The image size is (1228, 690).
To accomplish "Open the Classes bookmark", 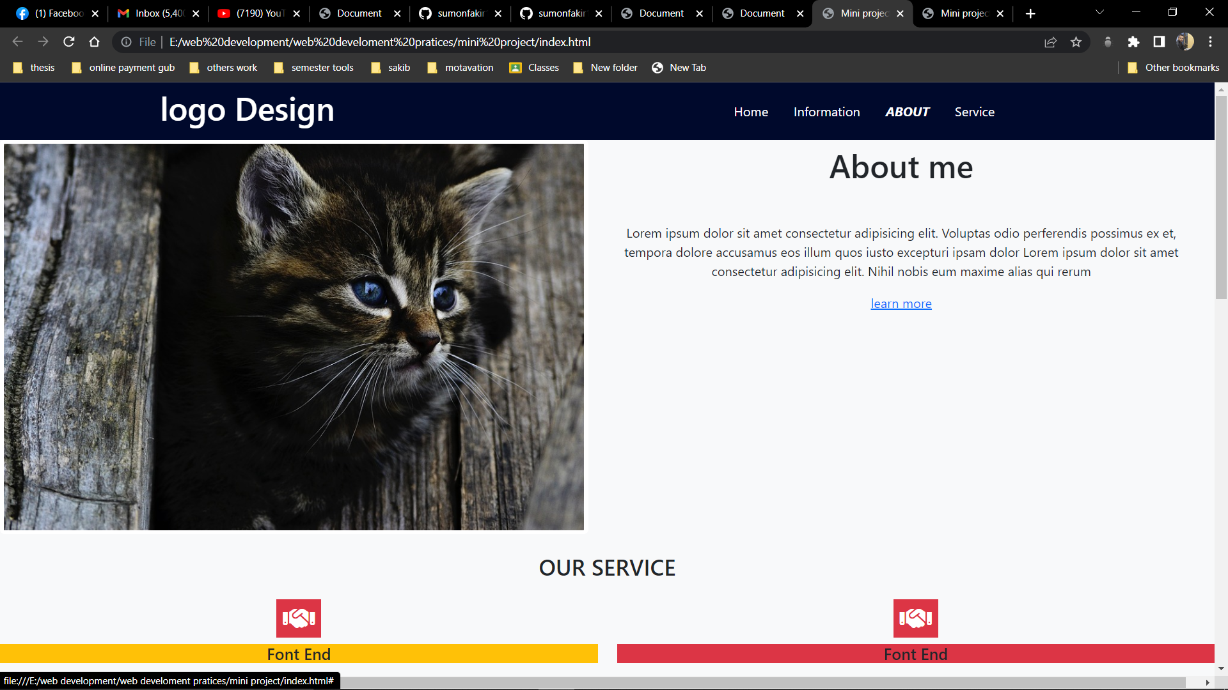I will click(x=535, y=68).
